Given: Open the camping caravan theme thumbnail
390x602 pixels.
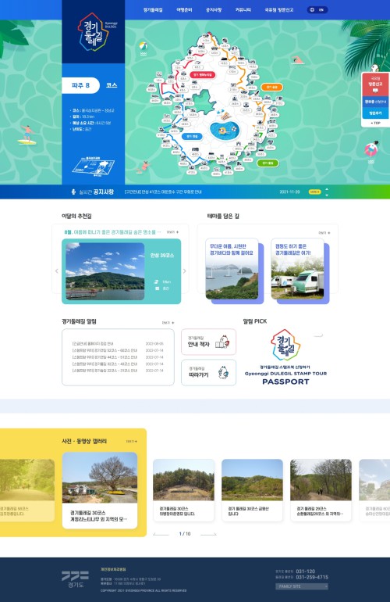Looking at the screenshot, I should pyautogui.click(x=297, y=269).
